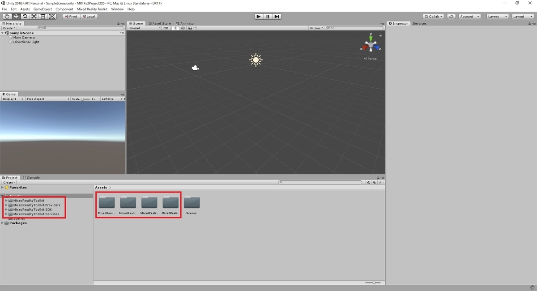Open the Free Aspect dropdown
This screenshot has width=537, height=291.
(x=48, y=99)
